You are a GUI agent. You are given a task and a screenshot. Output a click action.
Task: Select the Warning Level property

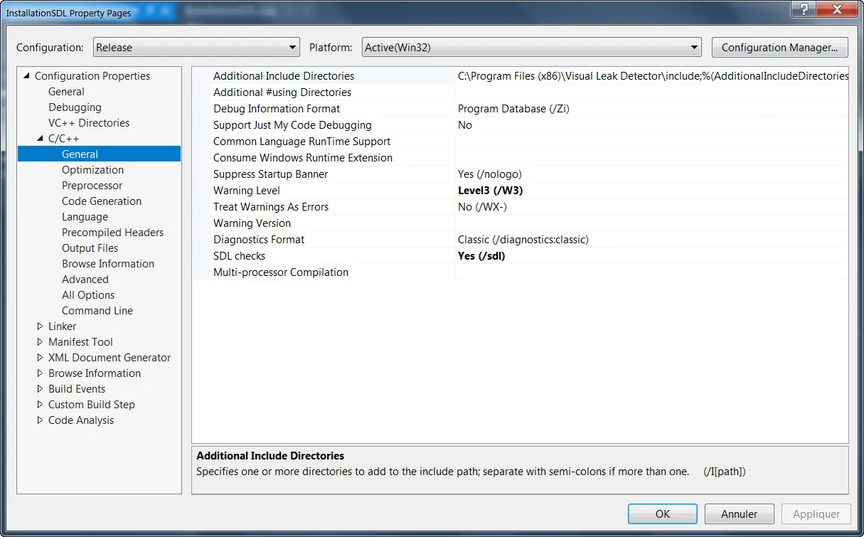[x=247, y=191]
